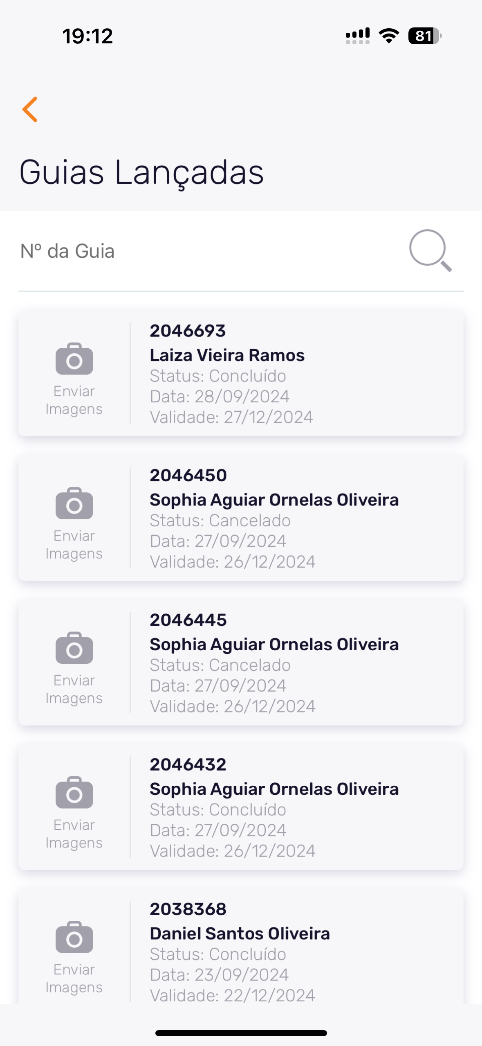Image resolution: width=482 pixels, height=1046 pixels.
Task: Tap the battery indicator in status bar
Action: (x=424, y=36)
